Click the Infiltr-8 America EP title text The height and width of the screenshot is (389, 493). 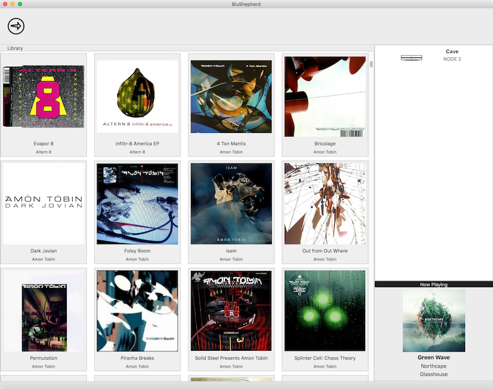coord(138,143)
